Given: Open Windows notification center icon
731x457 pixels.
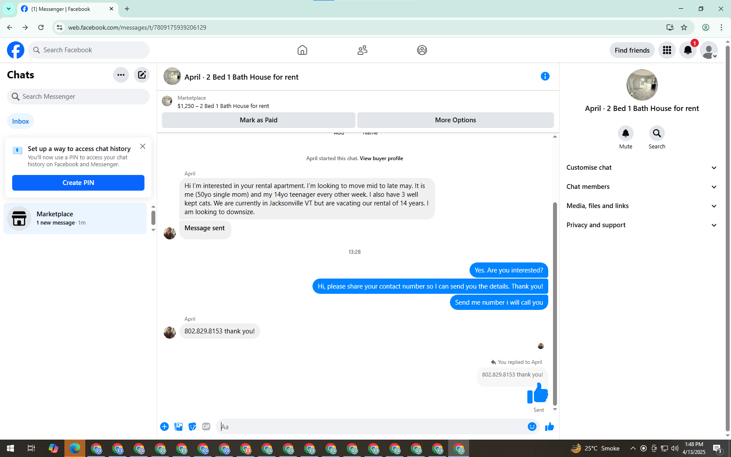Looking at the screenshot, I should [x=718, y=448].
